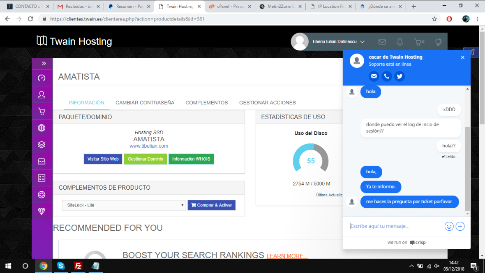Switch to the COMPLEMENTOS tab
The height and width of the screenshot is (273, 485).
pos(207,103)
